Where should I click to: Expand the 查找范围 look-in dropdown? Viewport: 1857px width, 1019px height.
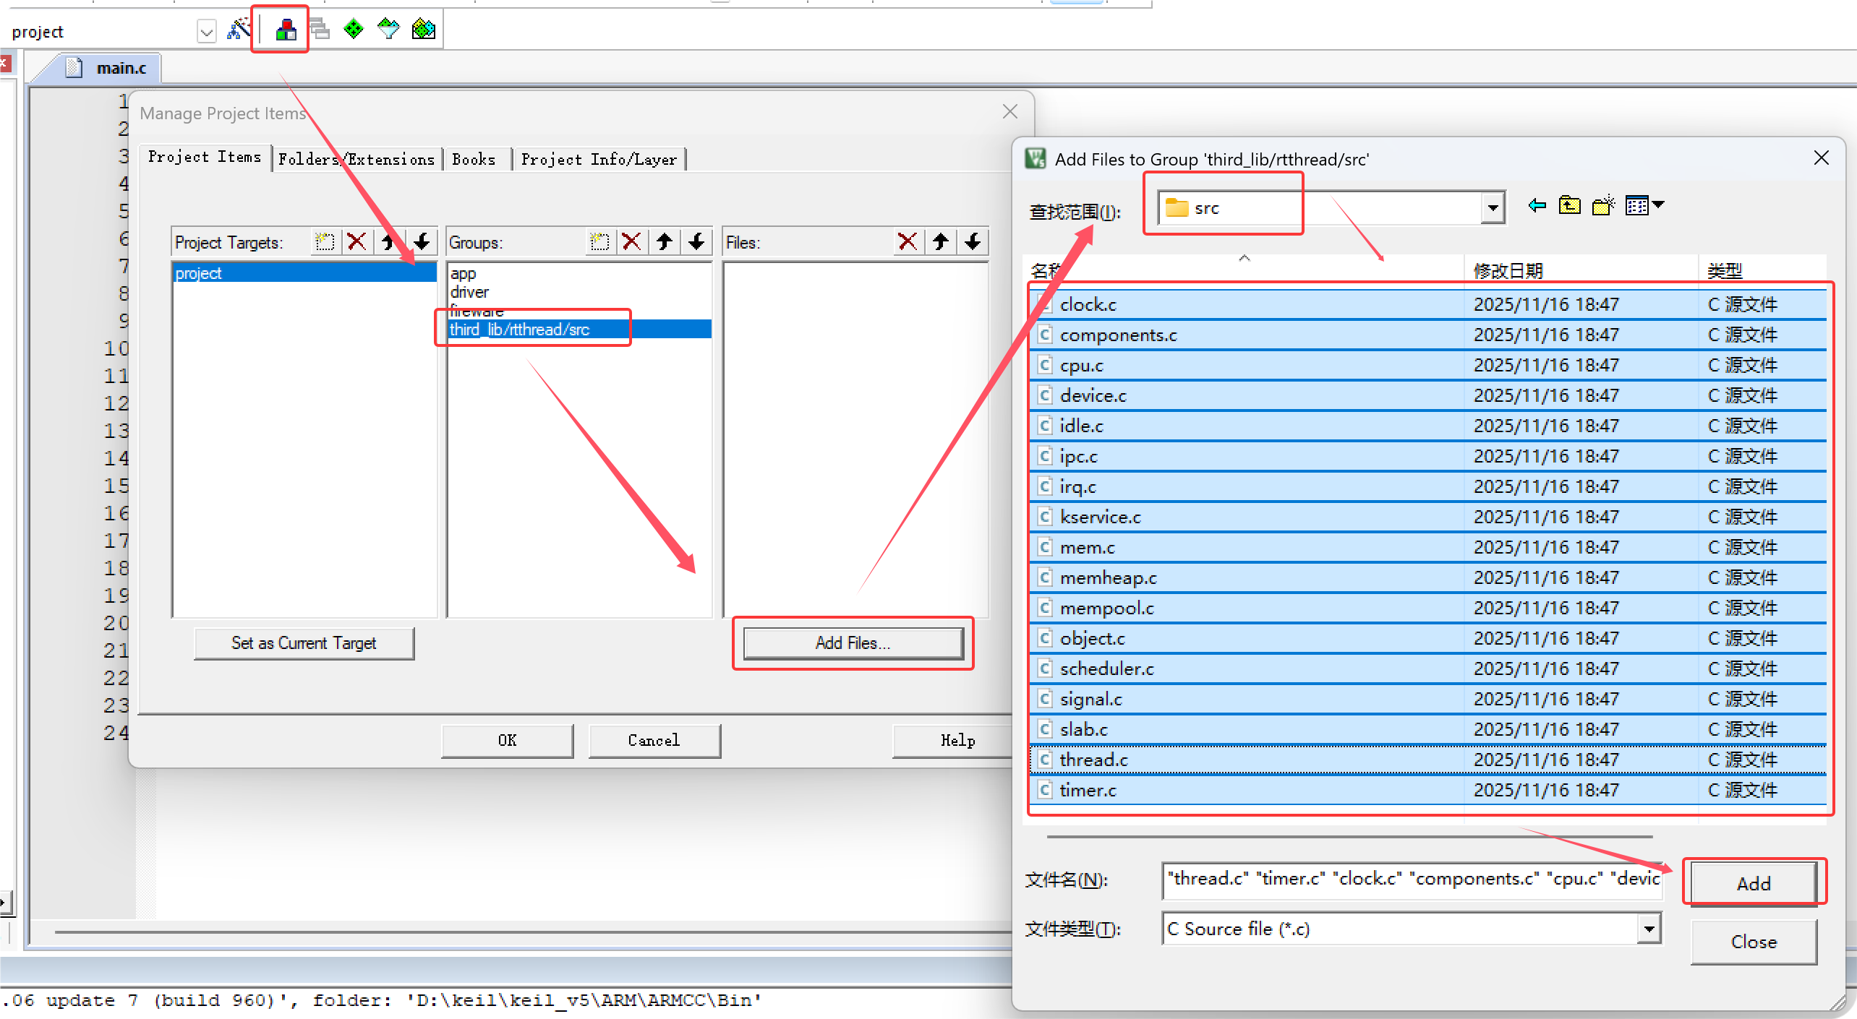pos(1491,207)
